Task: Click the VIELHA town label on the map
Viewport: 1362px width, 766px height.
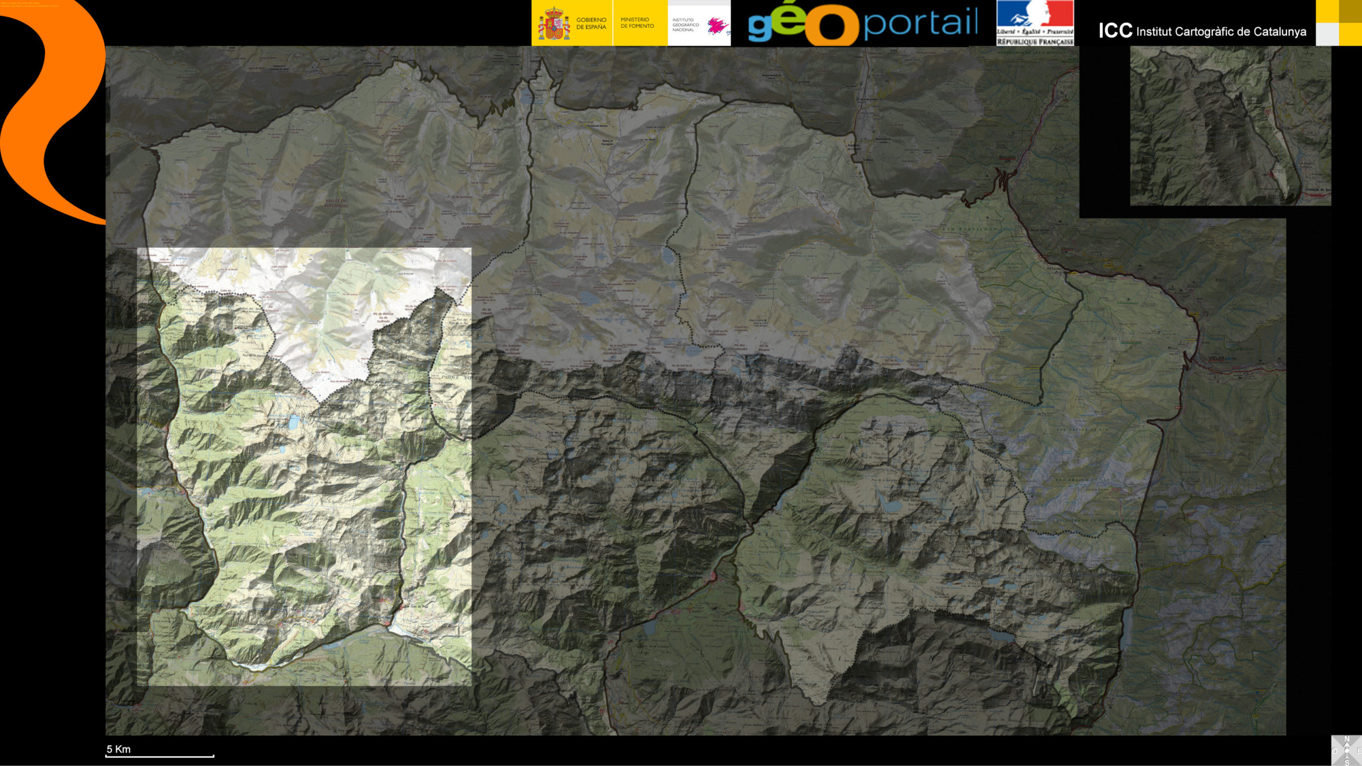Action: (1216, 358)
